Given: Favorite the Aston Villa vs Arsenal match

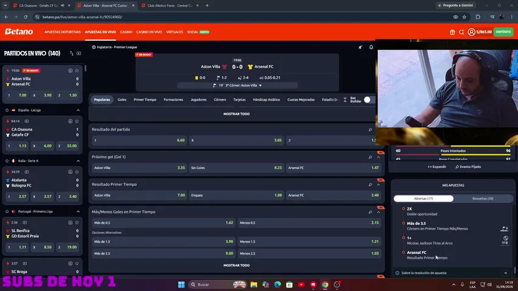Looking at the screenshot, I should pos(77,70).
